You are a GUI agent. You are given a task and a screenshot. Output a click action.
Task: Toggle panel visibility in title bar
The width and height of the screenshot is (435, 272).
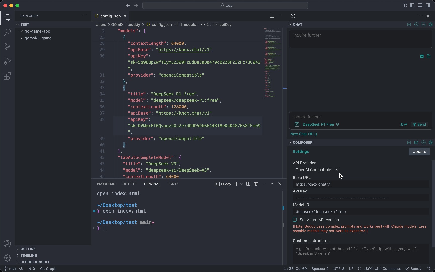click(x=420, y=5)
